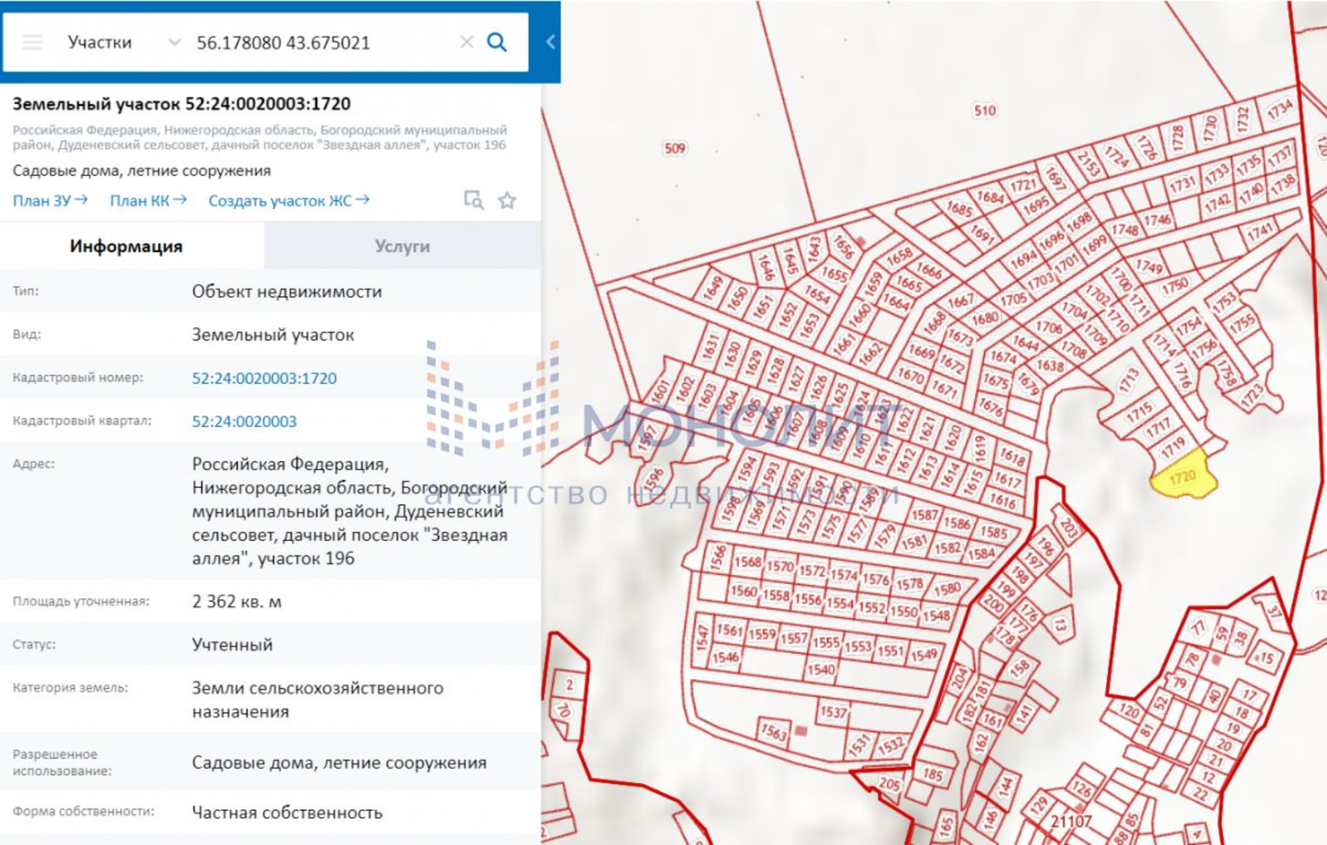This screenshot has height=845, width=1327.
Task: Open cadastral quarter 52:24:0020003 link
Action: [x=244, y=422]
